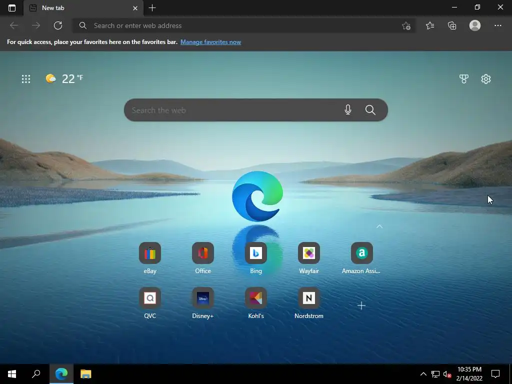This screenshot has height=384, width=512.
Task: Start voice search with the microphone icon
Action: click(x=348, y=110)
